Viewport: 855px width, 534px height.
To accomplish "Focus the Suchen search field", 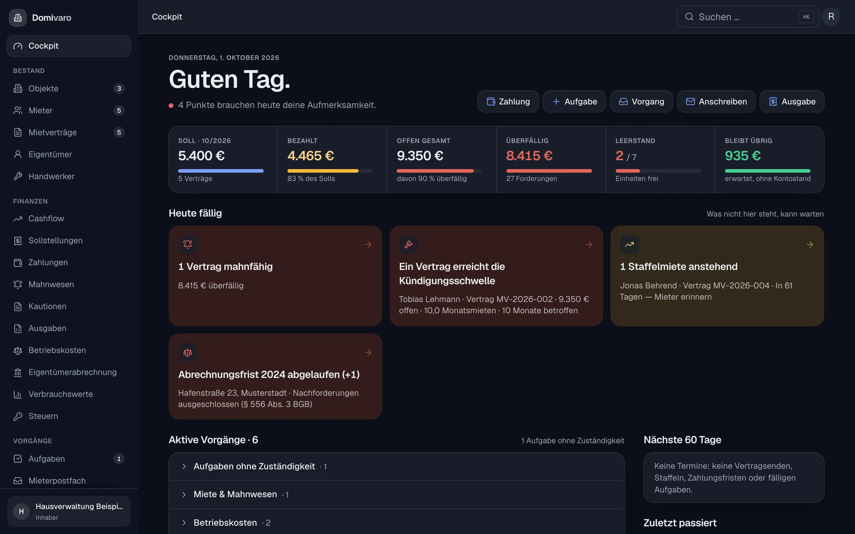I will point(747,17).
